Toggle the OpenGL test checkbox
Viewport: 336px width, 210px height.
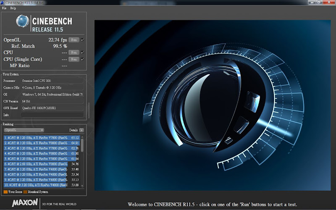point(82,40)
